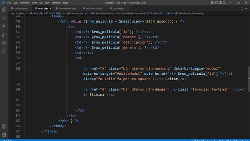The width and height of the screenshot is (250, 141).
Task: Open the Manage gear icon
Action: [4, 135]
